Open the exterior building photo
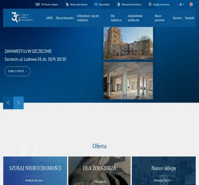The width and height of the screenshot is (199, 185). pyautogui.click(x=128, y=43)
